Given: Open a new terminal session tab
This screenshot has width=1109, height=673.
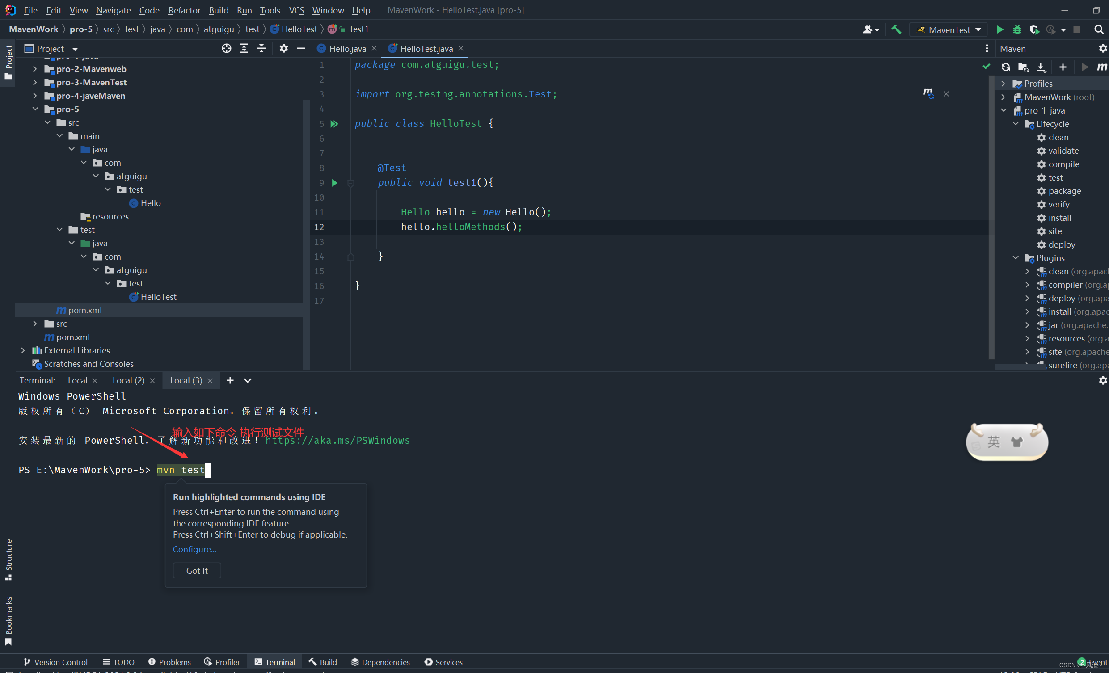Looking at the screenshot, I should click(x=230, y=381).
